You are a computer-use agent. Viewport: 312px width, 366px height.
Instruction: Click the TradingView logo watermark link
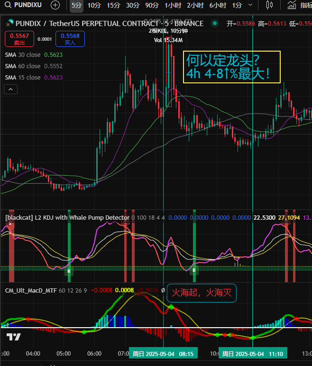tap(14, 337)
